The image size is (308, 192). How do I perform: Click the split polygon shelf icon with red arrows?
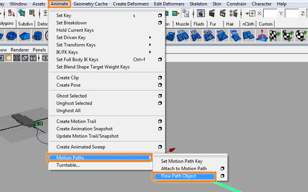(209, 36)
